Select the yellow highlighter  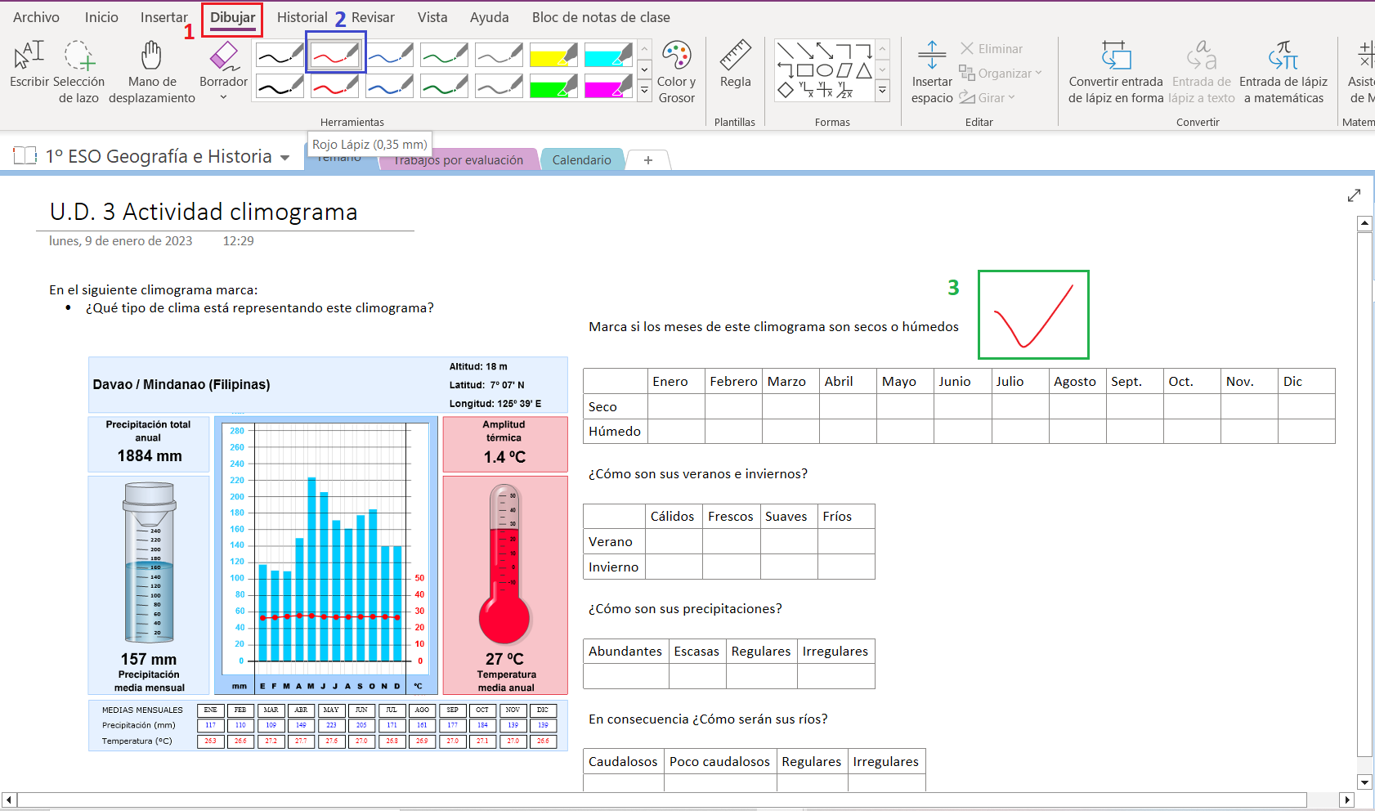coord(553,55)
